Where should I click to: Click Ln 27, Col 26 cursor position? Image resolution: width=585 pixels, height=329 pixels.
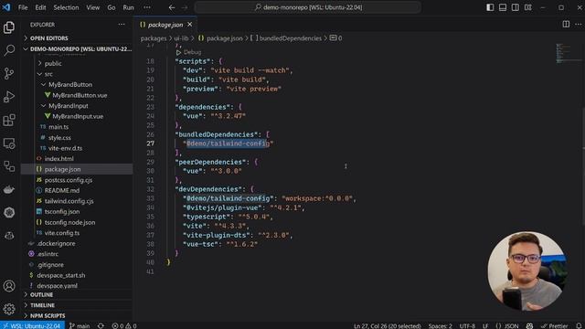[388, 325]
